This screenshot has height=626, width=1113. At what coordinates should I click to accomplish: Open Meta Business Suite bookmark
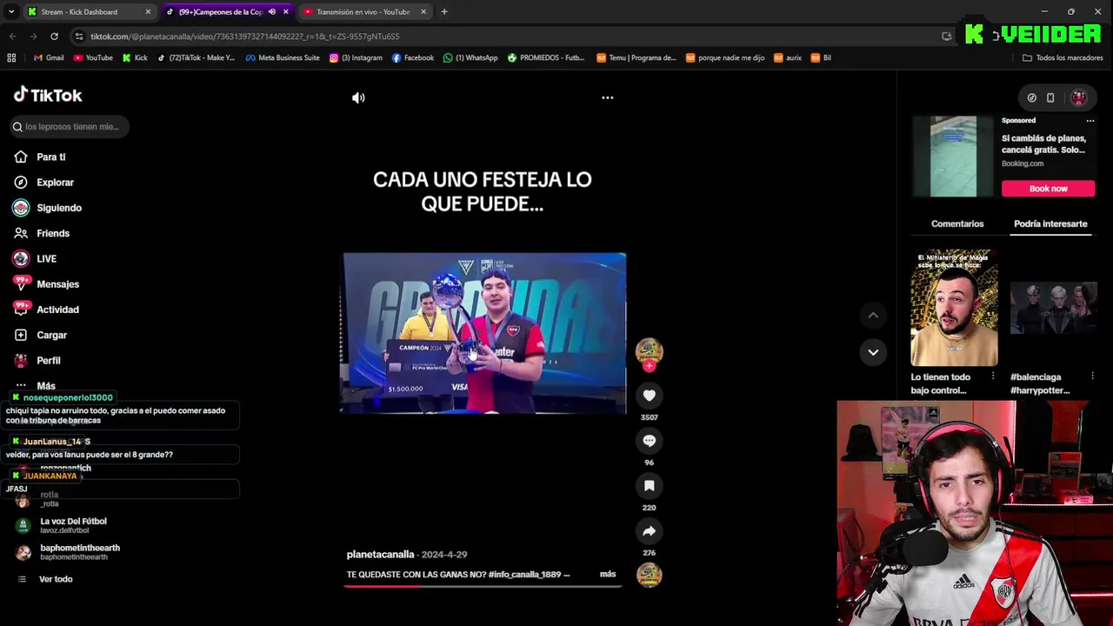click(x=283, y=58)
